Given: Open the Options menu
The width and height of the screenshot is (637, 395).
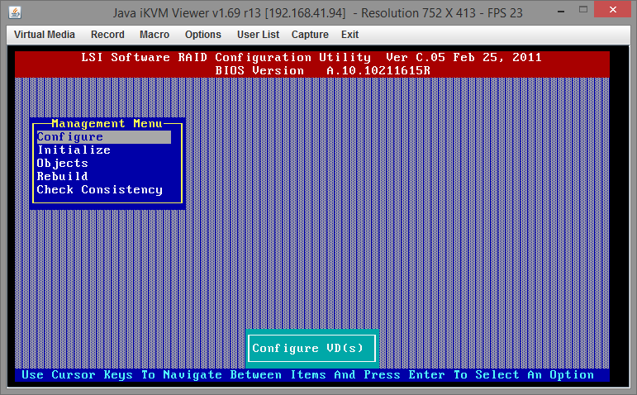Looking at the screenshot, I should point(202,35).
